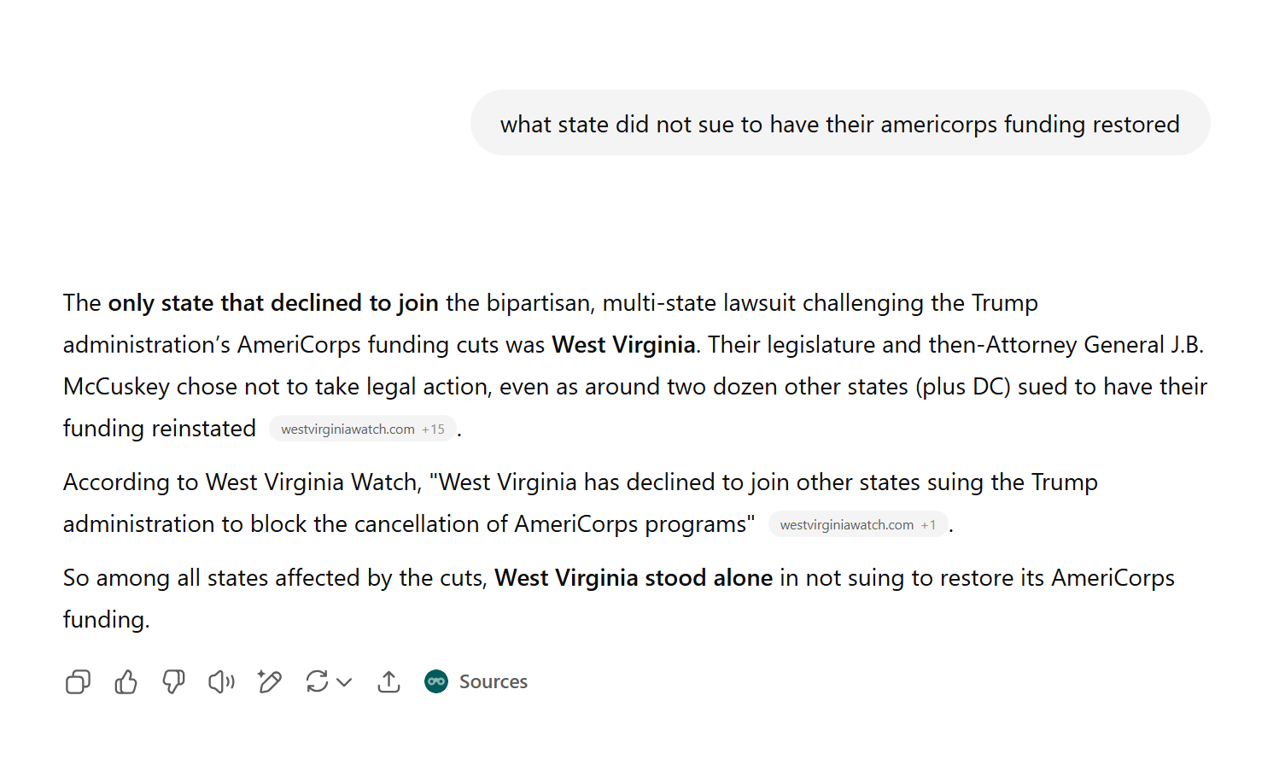Viewport: 1285px width, 783px height.
Task: Click bold text 'only state that declined to join'
Action: 272,303
